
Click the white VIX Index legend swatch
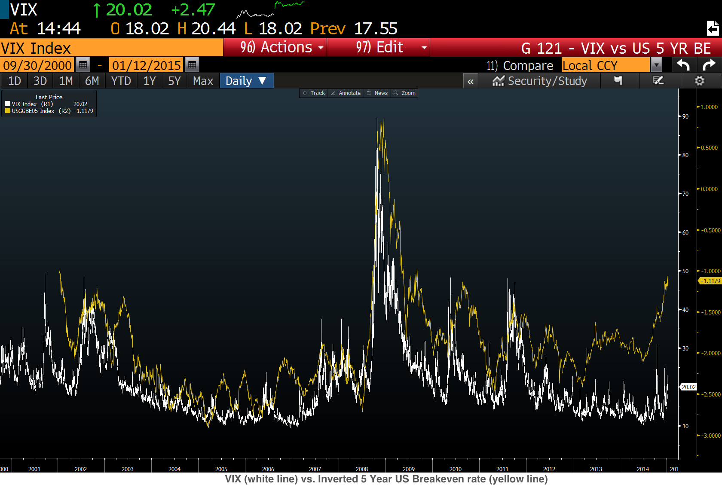click(7, 104)
